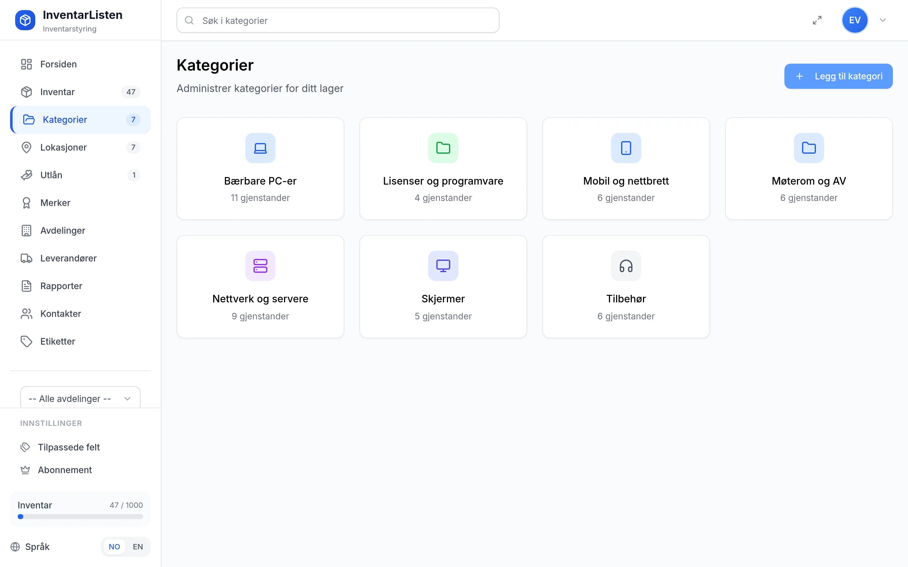The height and width of the screenshot is (567, 908).
Task: Open the Utlån section
Action: point(80,175)
